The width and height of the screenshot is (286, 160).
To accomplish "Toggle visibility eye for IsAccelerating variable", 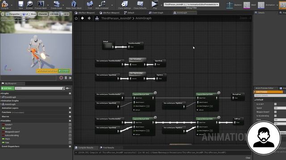I will pyautogui.click(x=70, y=135).
